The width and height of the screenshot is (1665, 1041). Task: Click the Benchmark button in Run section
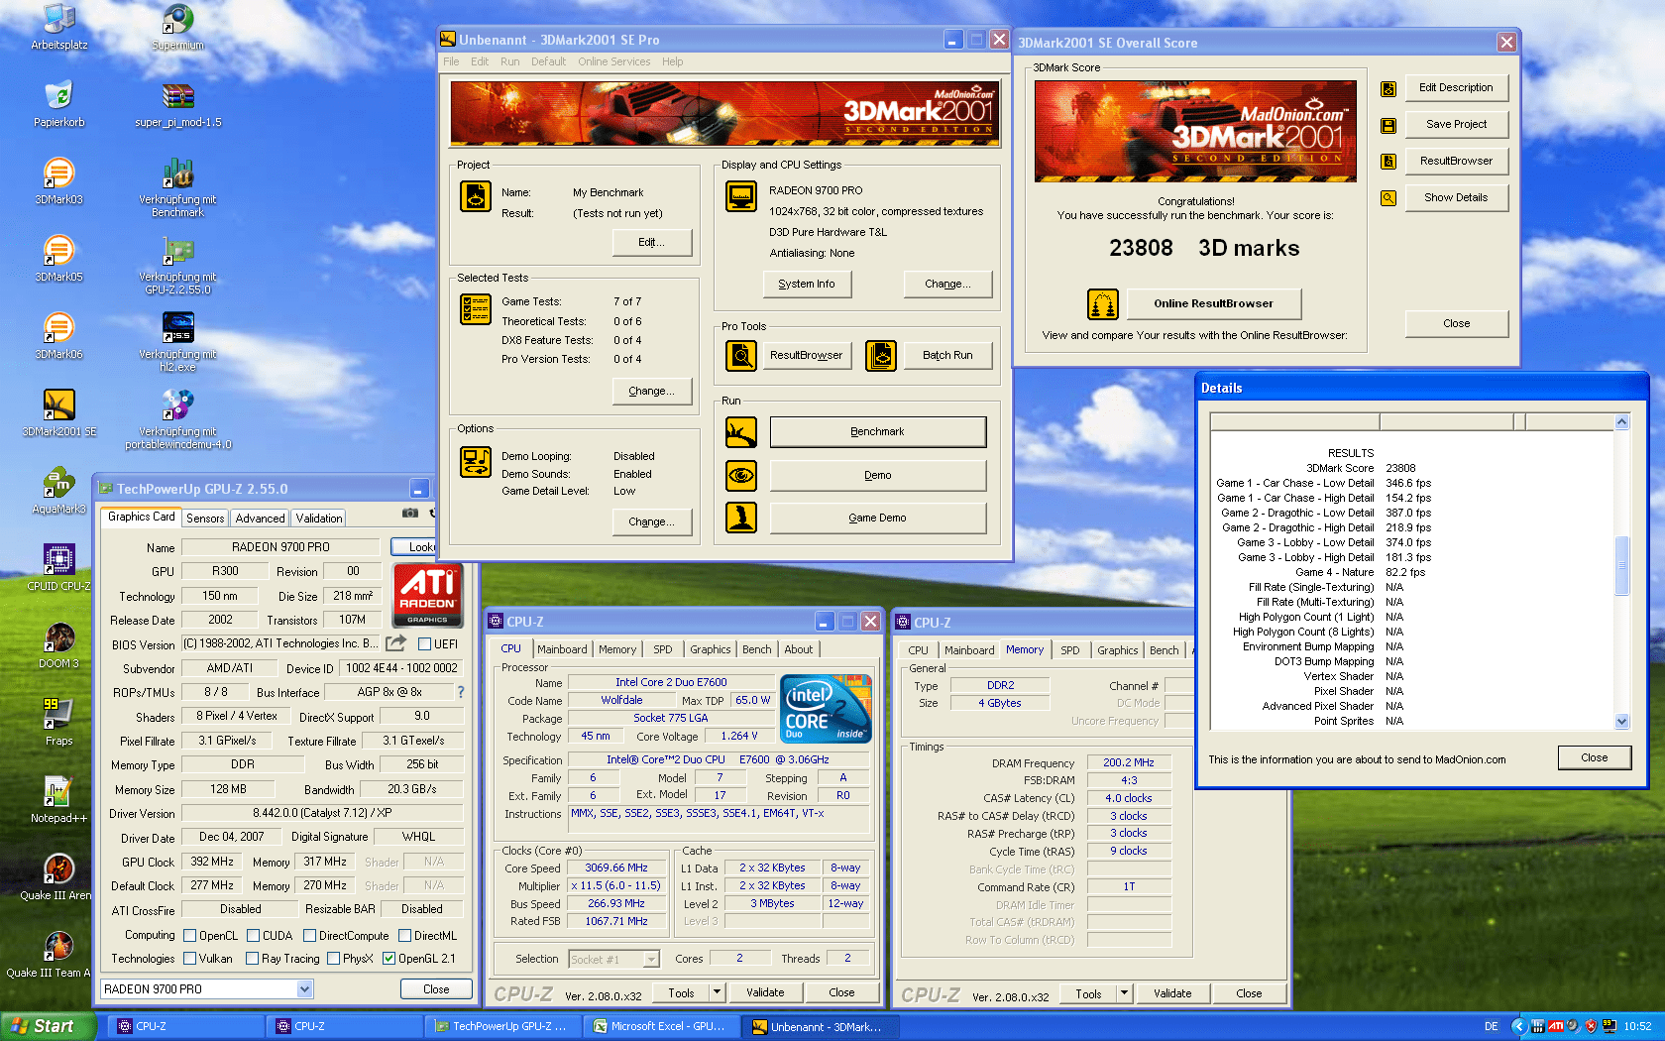[878, 432]
